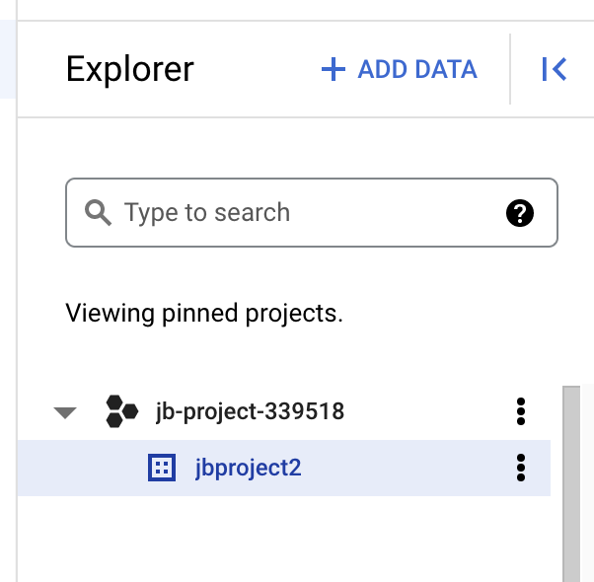The width and height of the screenshot is (594, 582).
Task: Click the question mark help icon
Action: (x=519, y=212)
